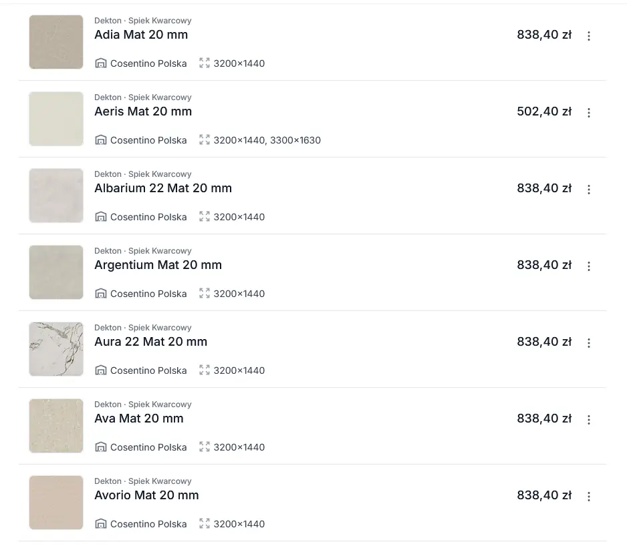Click the Aeris Mat cream swatch

click(56, 119)
